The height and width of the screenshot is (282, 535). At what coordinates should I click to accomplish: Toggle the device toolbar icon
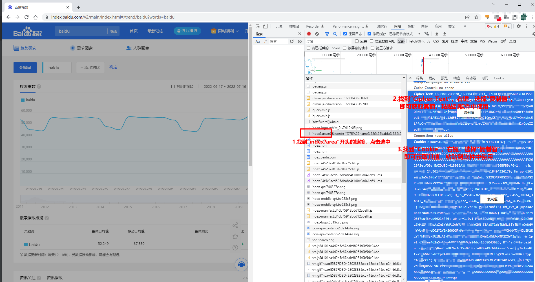click(265, 26)
